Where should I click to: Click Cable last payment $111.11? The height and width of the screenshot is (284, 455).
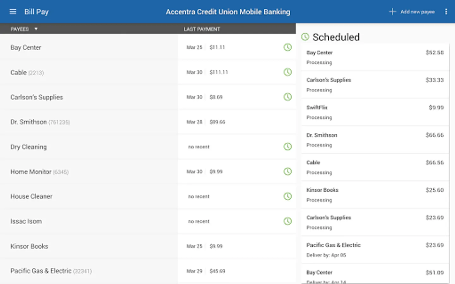[219, 72]
